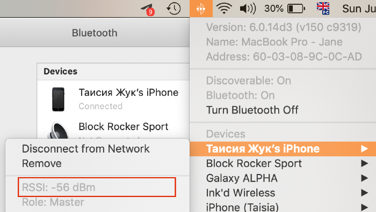Click the Bluetooth window title
This screenshot has height=212, width=376.
click(x=95, y=33)
